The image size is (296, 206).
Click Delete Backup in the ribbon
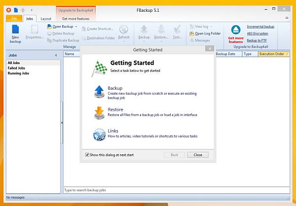click(61, 34)
